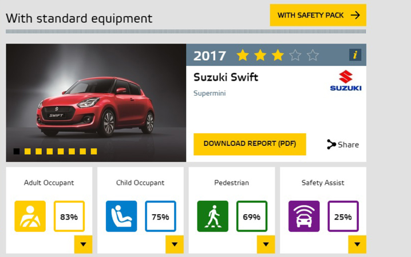Screen dimensions: 411x257
Task: Select the last carousel indicator square
Action: [x=94, y=151]
